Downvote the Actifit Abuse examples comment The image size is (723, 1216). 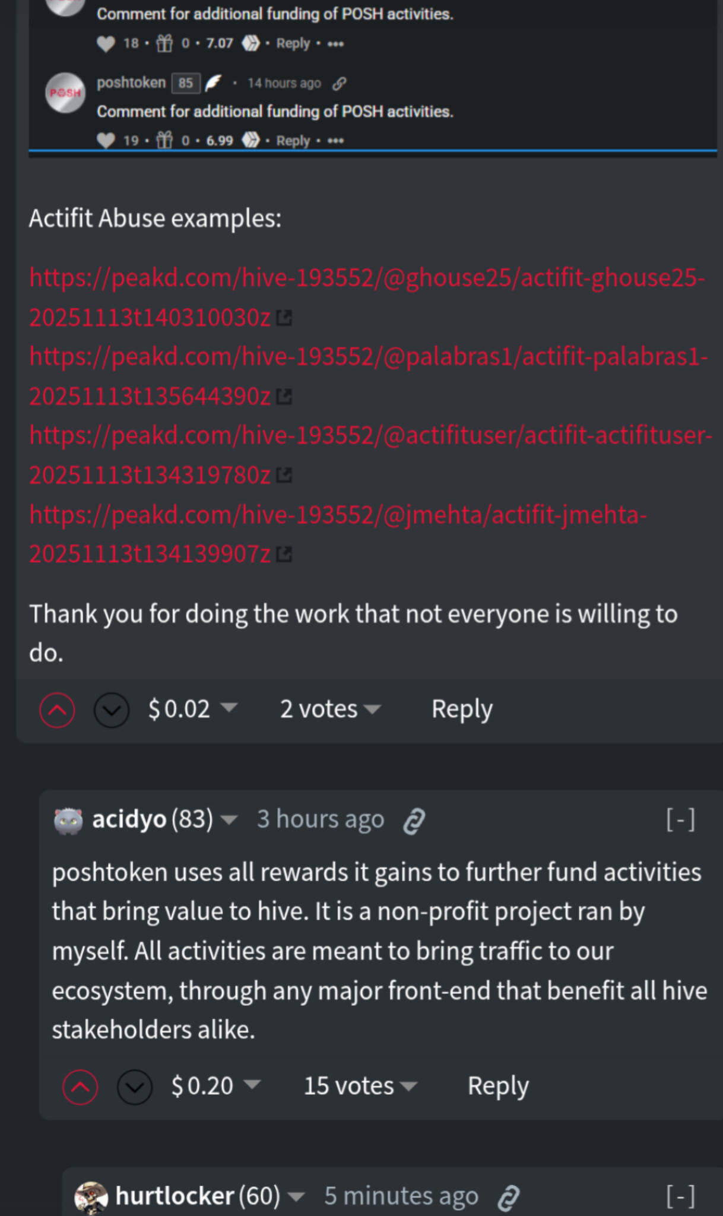[112, 710]
